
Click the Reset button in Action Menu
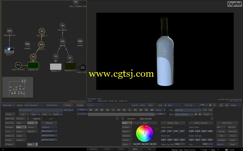point(232,144)
